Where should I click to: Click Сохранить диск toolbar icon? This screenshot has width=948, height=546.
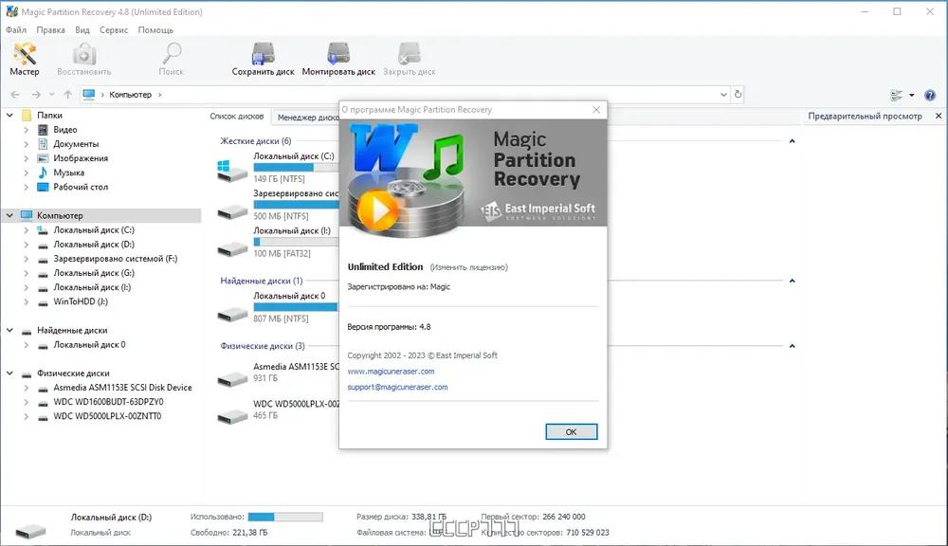pos(263,60)
